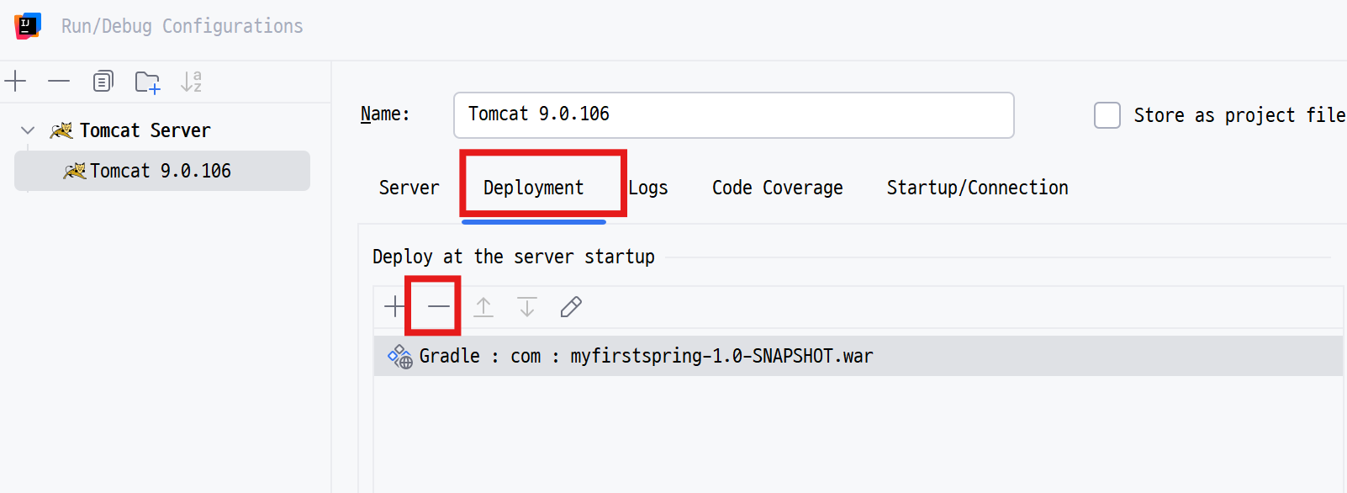The width and height of the screenshot is (1347, 493).
Task: Click the Name: label
Action: [x=385, y=114]
